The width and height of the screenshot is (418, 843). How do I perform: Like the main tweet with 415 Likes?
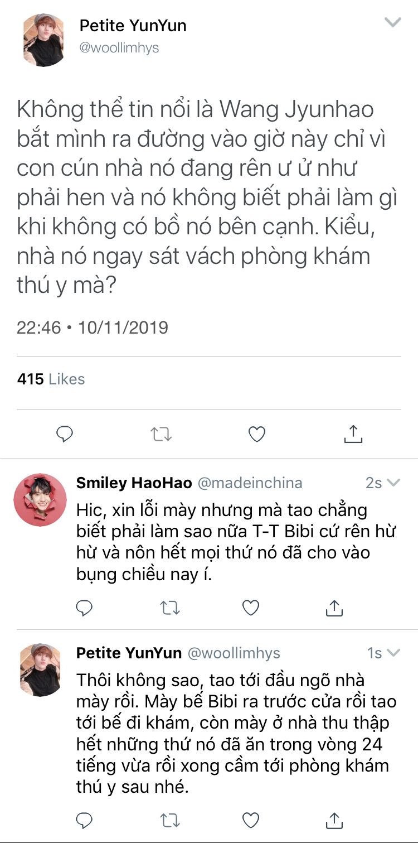click(256, 433)
